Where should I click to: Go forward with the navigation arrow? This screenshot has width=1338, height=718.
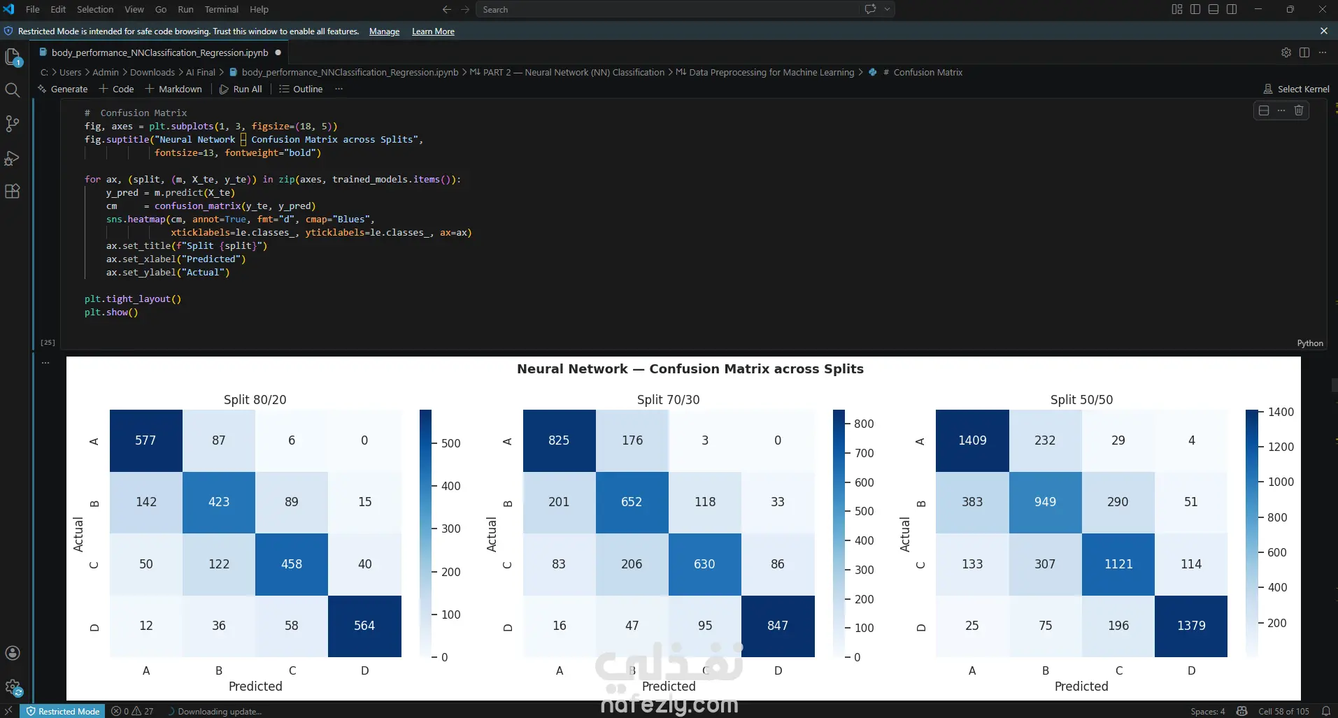[465, 9]
